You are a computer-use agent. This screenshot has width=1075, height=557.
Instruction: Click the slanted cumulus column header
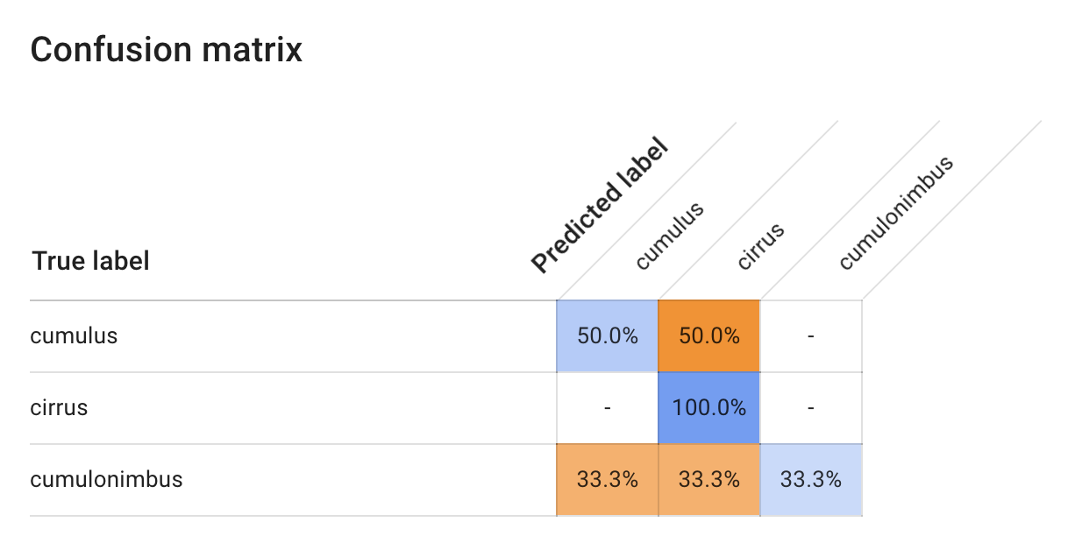670,236
